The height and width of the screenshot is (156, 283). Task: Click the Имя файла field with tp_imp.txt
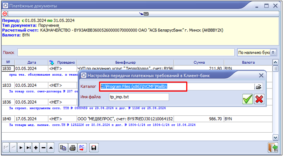139,97
